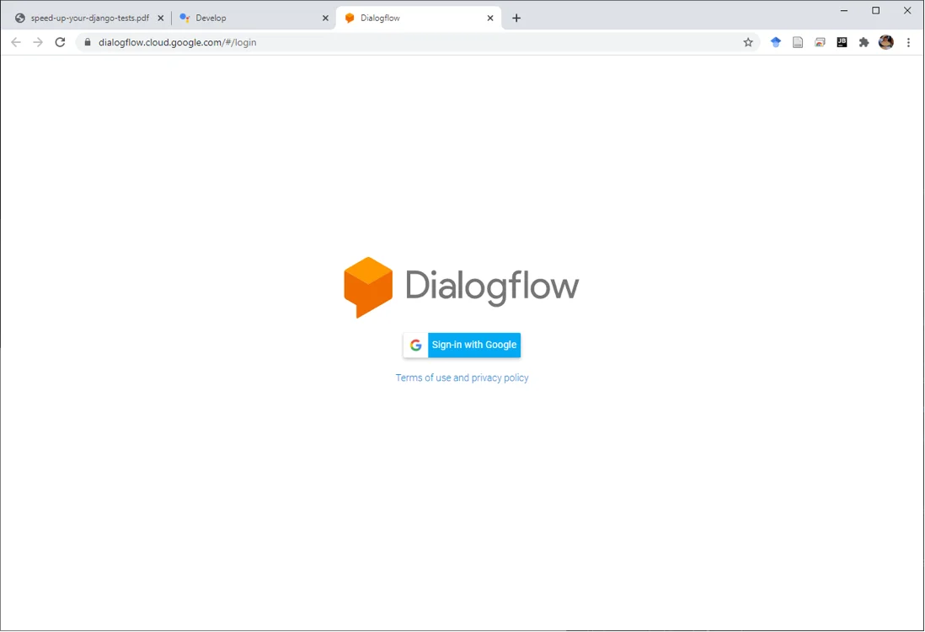Minimize the Chrome window

coord(844,11)
